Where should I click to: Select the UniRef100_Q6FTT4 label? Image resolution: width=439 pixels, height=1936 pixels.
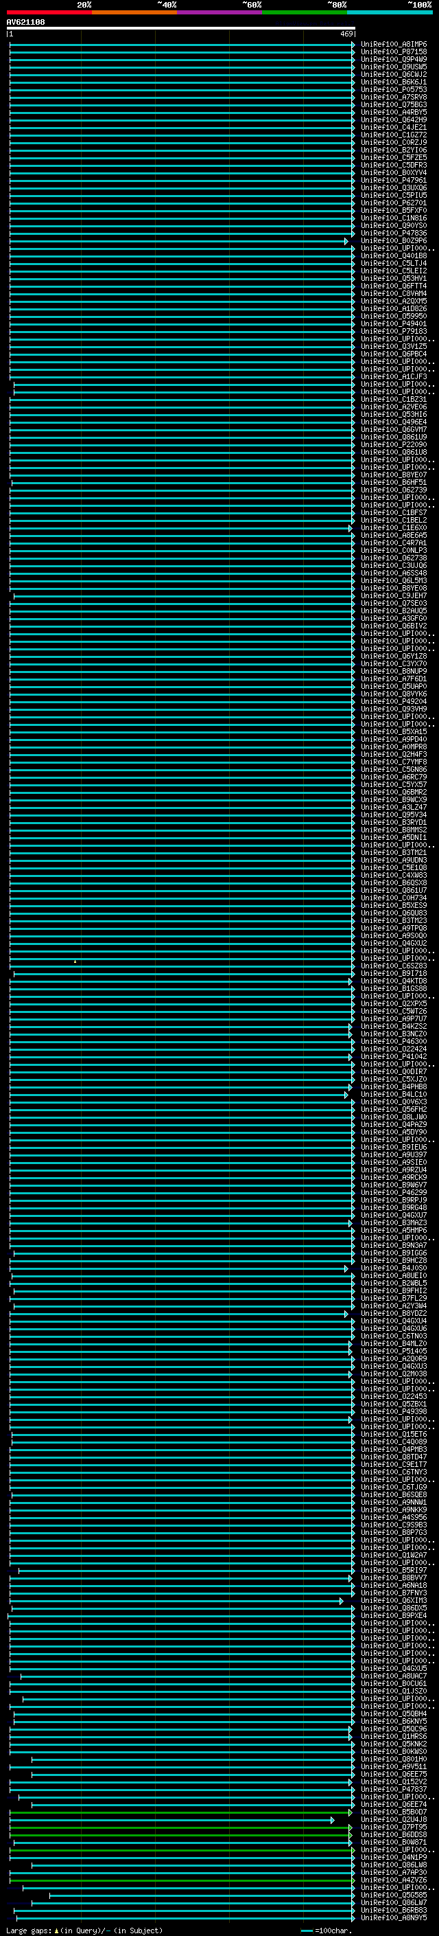click(x=394, y=286)
